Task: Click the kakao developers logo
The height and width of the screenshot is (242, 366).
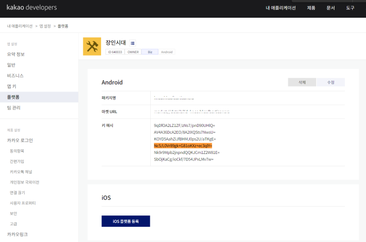Action: coord(32,7)
